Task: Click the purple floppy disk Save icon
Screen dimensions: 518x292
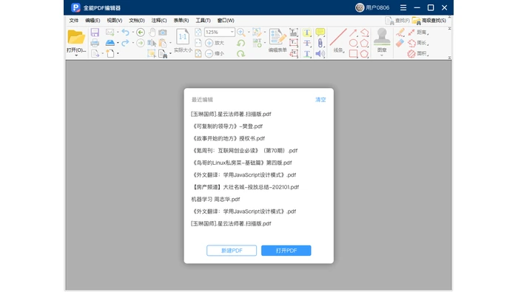Action: pos(95,32)
